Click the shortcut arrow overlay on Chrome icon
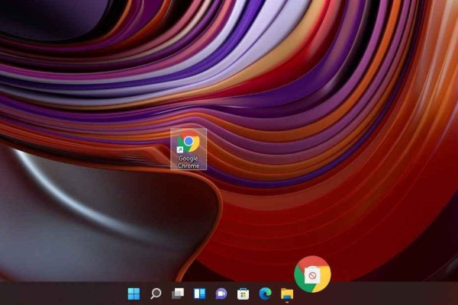Screen dimensions: 458x305 [179, 149]
